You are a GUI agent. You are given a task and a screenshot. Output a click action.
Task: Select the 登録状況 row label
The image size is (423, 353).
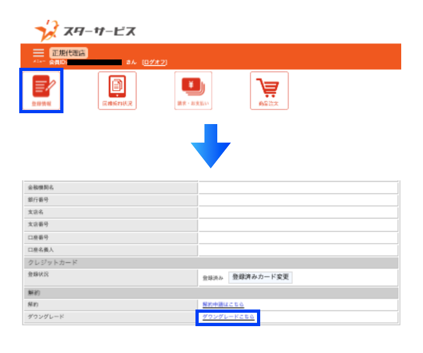(x=38, y=274)
